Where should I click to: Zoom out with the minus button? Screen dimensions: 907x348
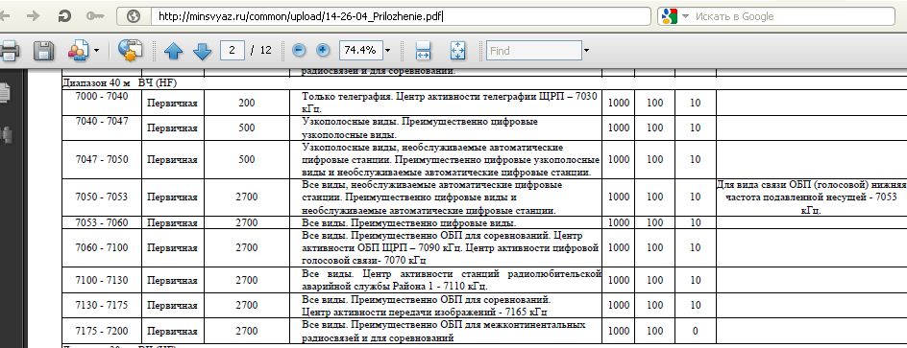[x=299, y=50]
